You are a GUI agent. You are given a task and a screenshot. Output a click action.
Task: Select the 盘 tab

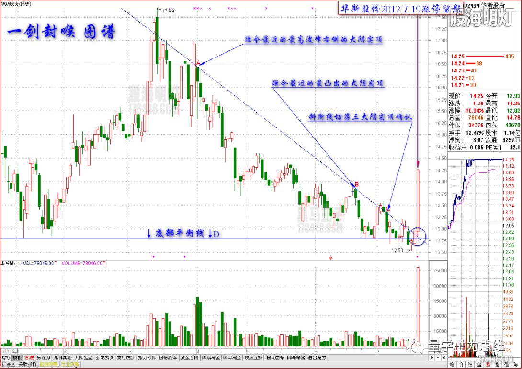pyautogui.click(x=478, y=365)
